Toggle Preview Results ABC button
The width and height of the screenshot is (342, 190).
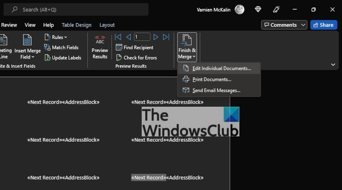(x=100, y=47)
